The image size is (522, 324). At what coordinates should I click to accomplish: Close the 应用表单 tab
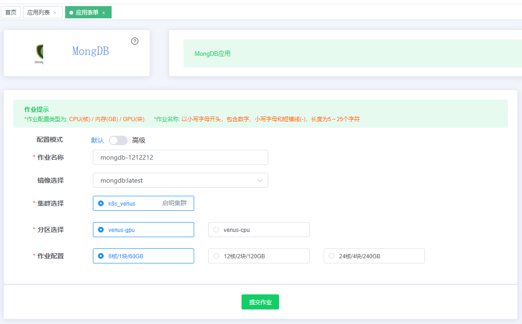click(104, 13)
